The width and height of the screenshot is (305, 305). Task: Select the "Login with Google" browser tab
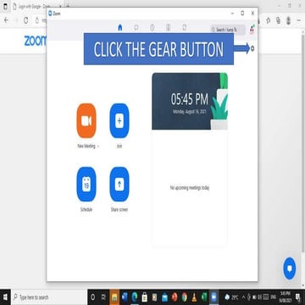click(36, 7)
